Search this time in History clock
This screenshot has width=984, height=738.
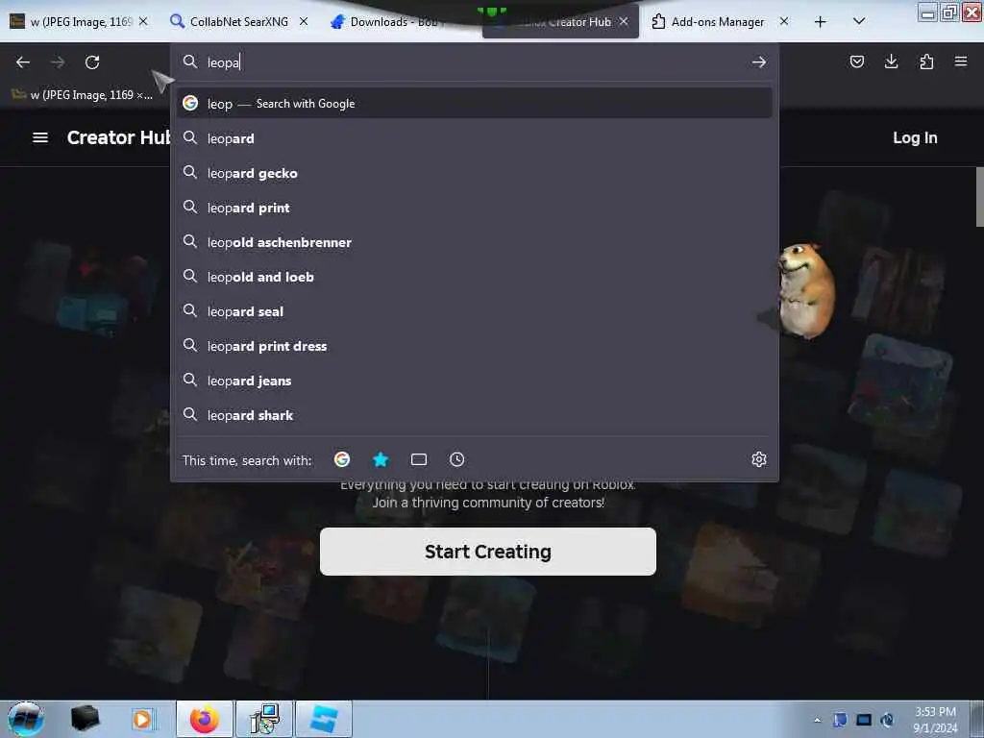(x=456, y=459)
